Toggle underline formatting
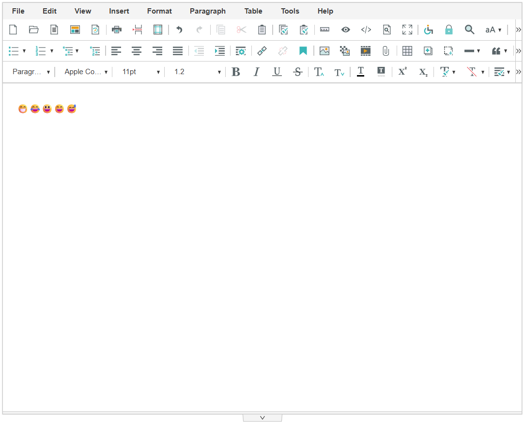This screenshot has height=423, width=525. coord(277,72)
